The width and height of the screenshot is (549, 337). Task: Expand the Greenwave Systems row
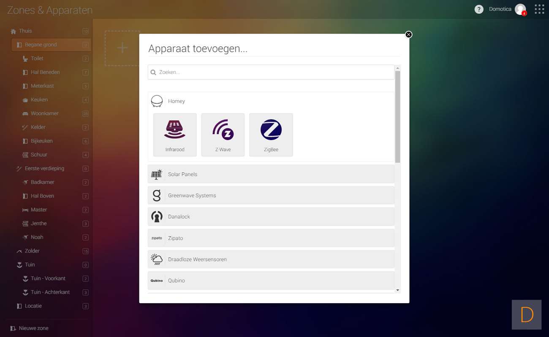[271, 195]
